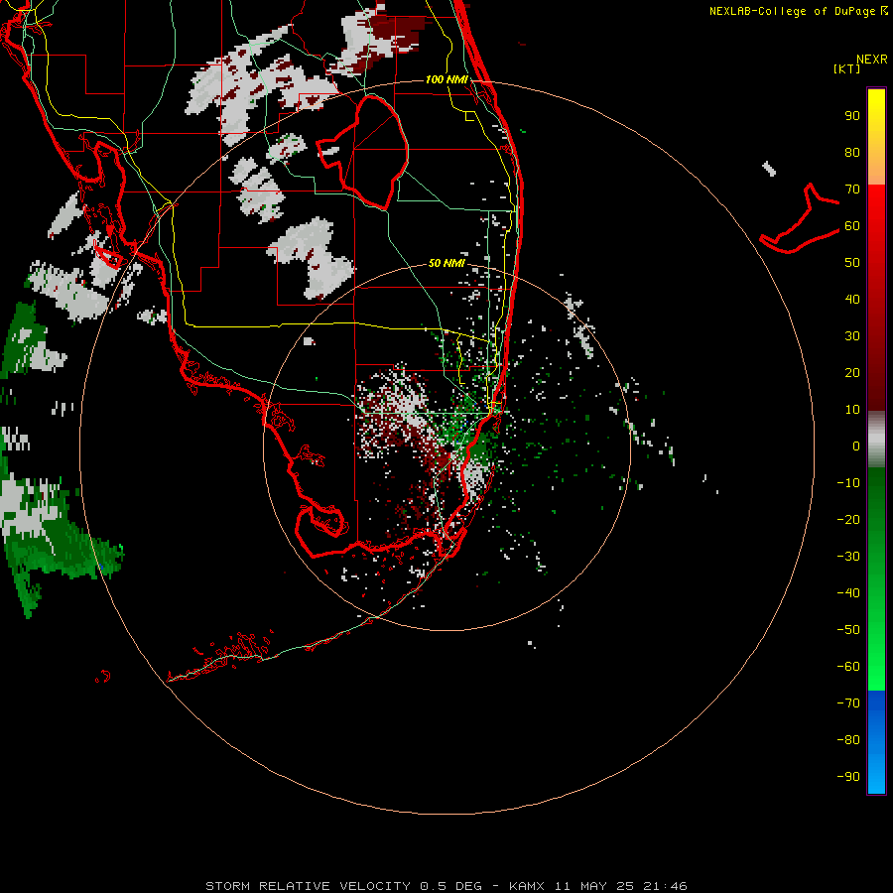Click the 40 value on velocity scale
Screen dimensions: 893x893
coord(852,299)
